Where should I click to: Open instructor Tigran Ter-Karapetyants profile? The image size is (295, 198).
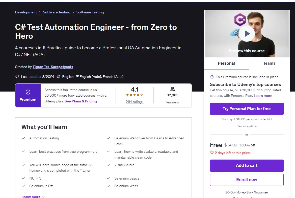[53, 67]
